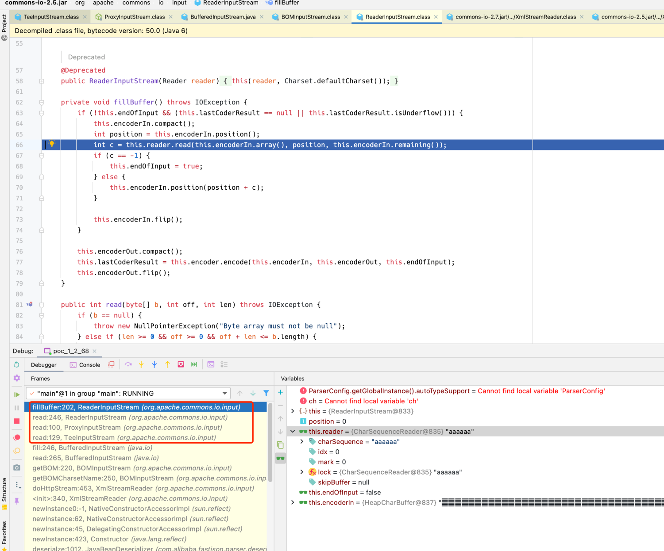The width and height of the screenshot is (664, 551).
Task: Click Run to Cursor icon
Action: [x=194, y=364]
